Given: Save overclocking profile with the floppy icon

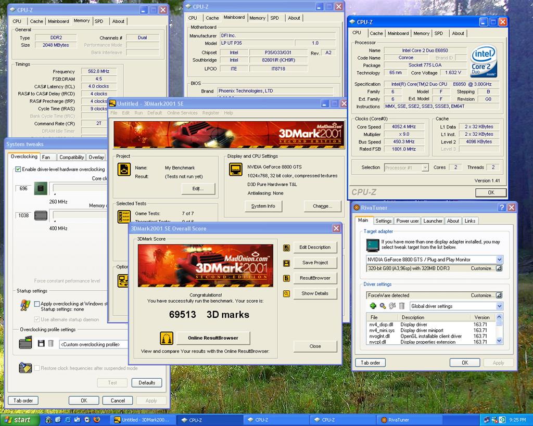Looking at the screenshot, I should pos(41,343).
